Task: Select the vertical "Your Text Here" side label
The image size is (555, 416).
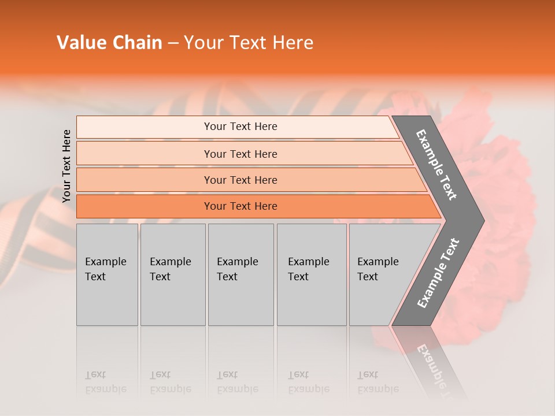Action: click(x=66, y=166)
